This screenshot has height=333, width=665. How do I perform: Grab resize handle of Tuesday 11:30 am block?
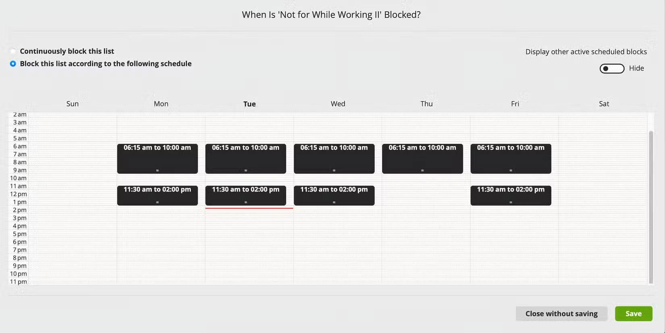245,203
